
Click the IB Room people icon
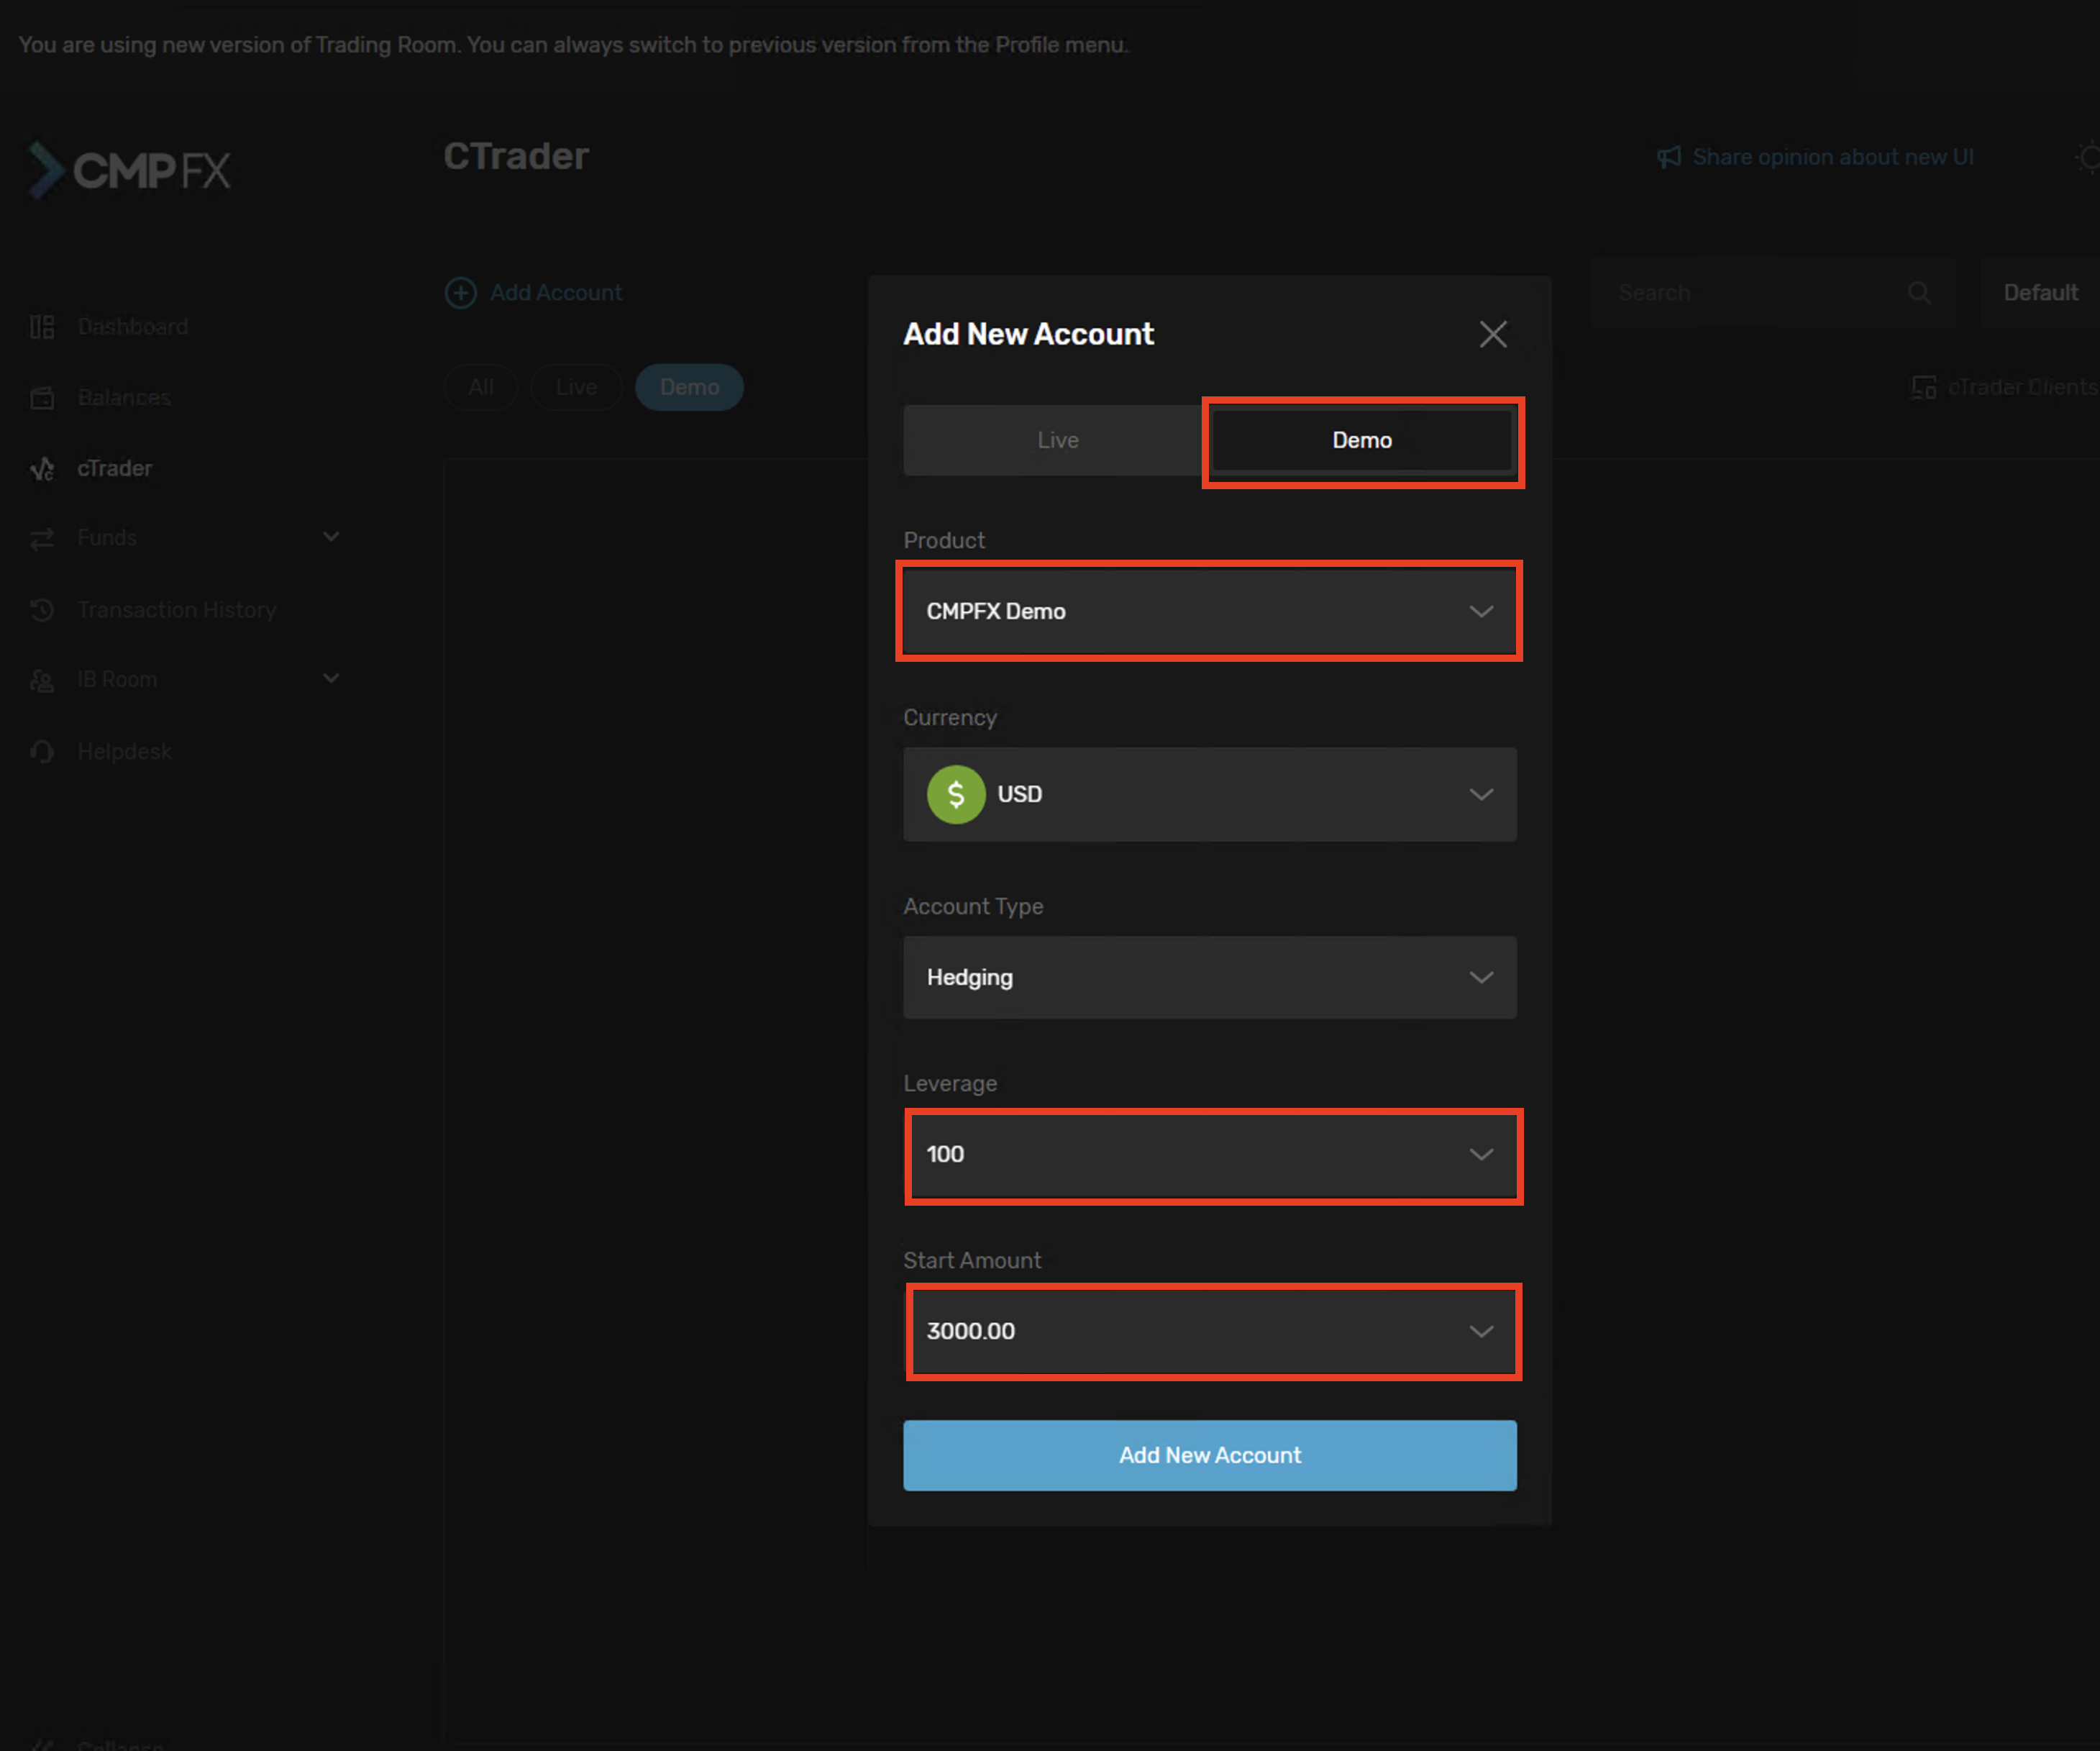point(42,681)
